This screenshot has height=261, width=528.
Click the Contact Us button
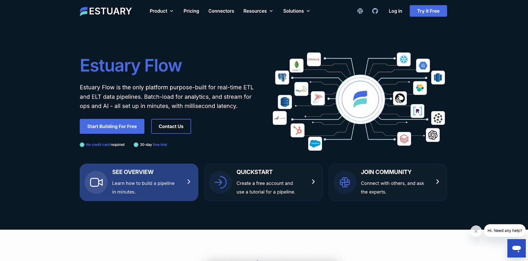(x=171, y=126)
